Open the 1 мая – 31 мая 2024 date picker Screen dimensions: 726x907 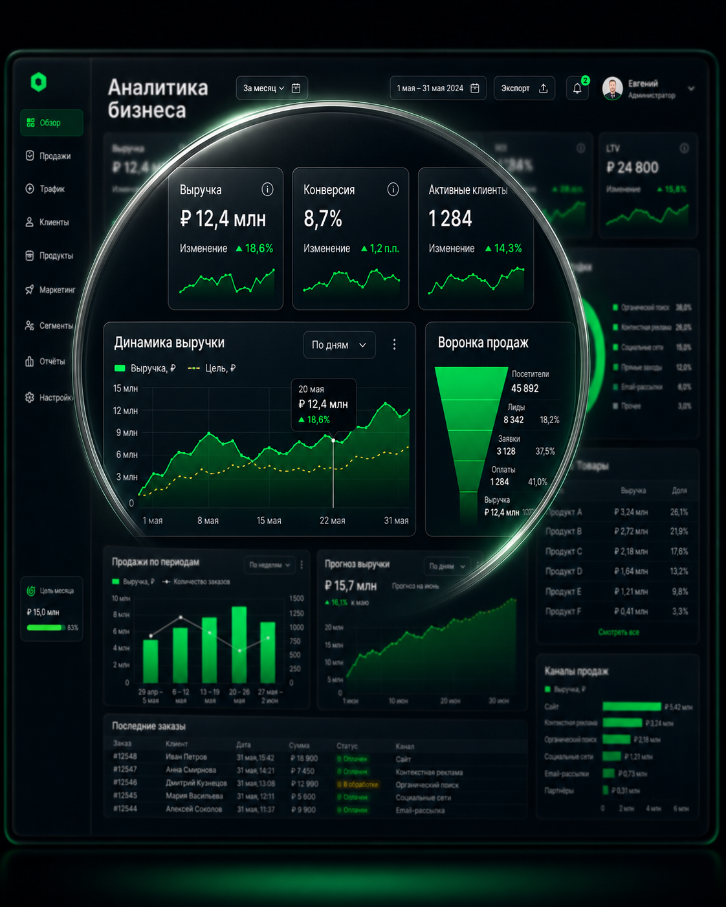tap(438, 88)
